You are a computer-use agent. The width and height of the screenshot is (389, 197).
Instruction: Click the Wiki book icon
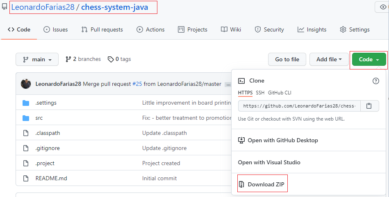click(224, 29)
